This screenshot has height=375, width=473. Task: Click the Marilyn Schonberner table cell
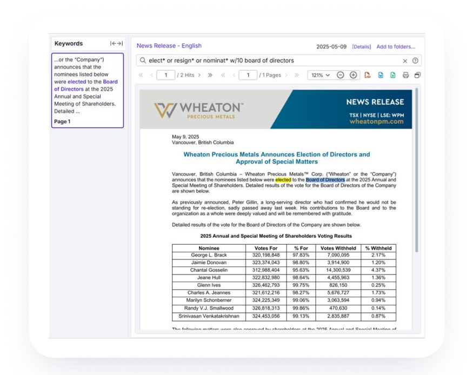pos(209,300)
